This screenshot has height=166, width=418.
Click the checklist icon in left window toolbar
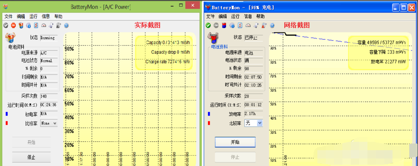(x=36, y=25)
